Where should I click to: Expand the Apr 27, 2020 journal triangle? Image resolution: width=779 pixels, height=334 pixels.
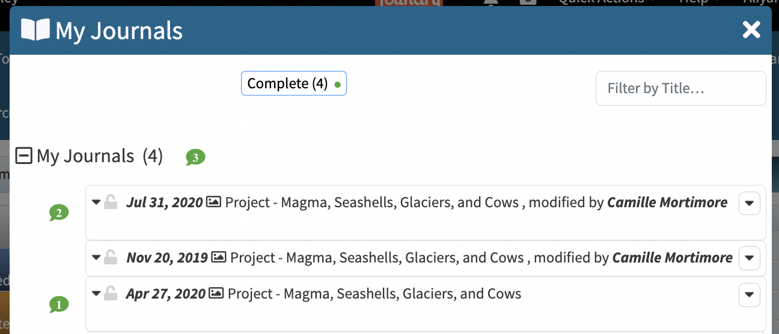click(96, 294)
